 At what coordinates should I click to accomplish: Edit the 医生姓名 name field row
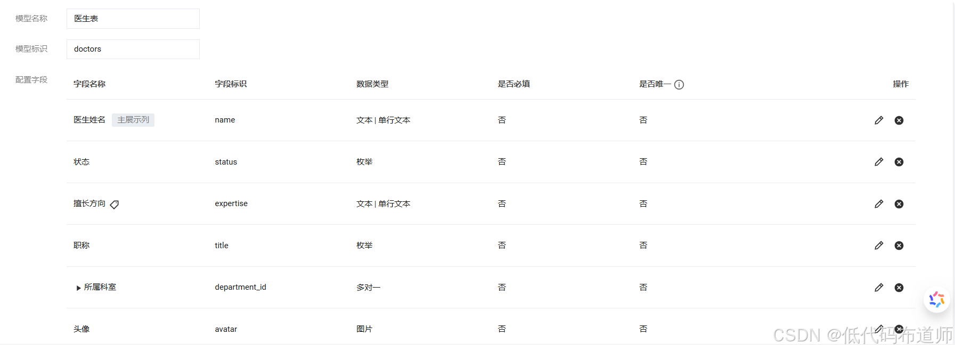click(879, 120)
